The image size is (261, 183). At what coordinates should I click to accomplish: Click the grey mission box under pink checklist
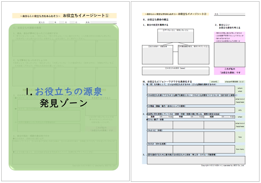click(x=230, y=55)
